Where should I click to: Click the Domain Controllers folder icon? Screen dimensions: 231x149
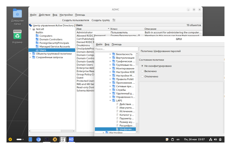[37, 39]
